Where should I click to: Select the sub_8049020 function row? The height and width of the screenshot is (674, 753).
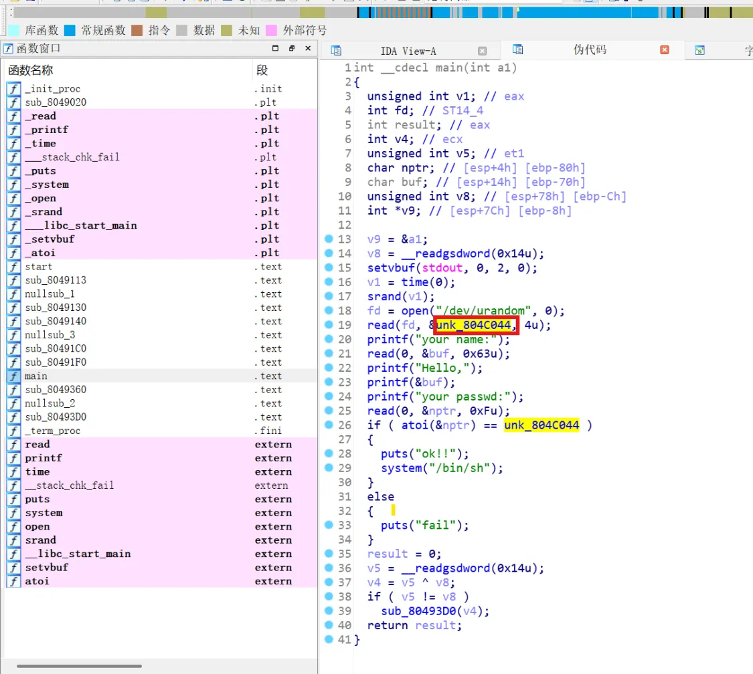[x=161, y=102]
